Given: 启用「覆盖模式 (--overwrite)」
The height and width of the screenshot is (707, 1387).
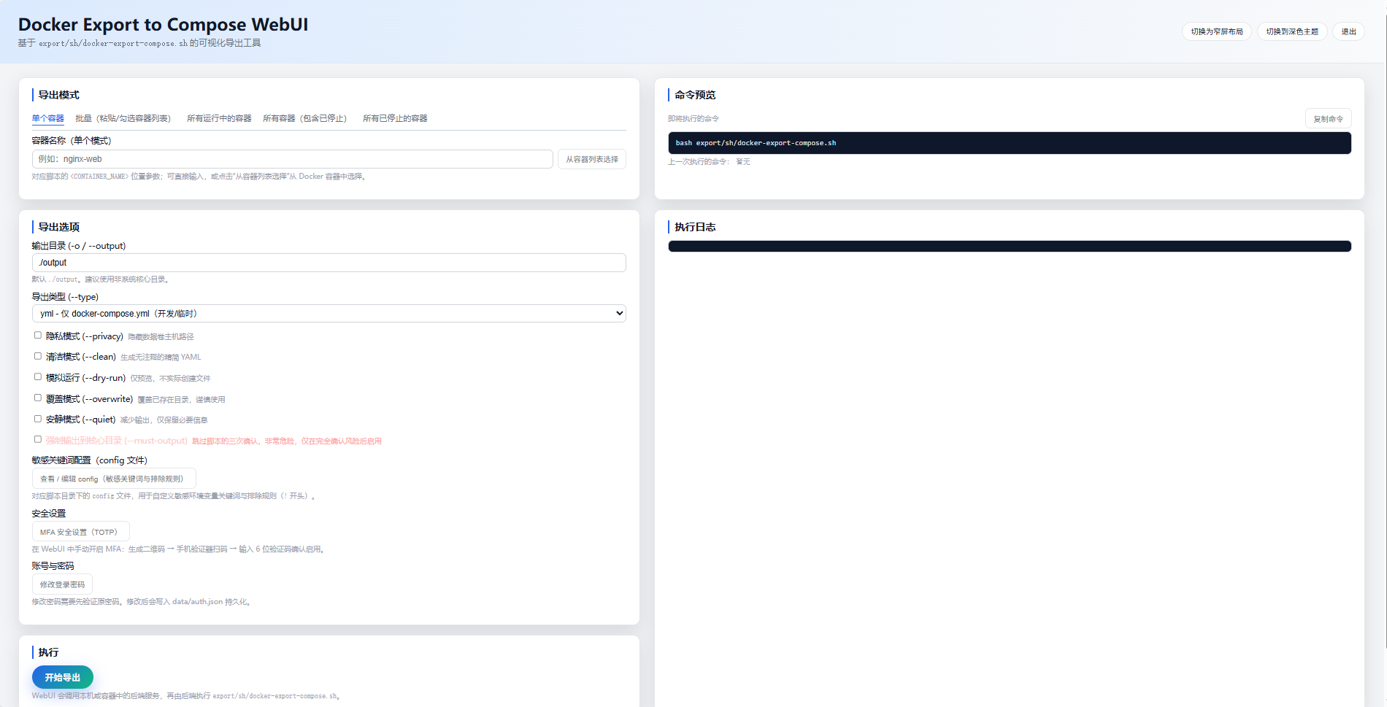Looking at the screenshot, I should pyautogui.click(x=37, y=398).
